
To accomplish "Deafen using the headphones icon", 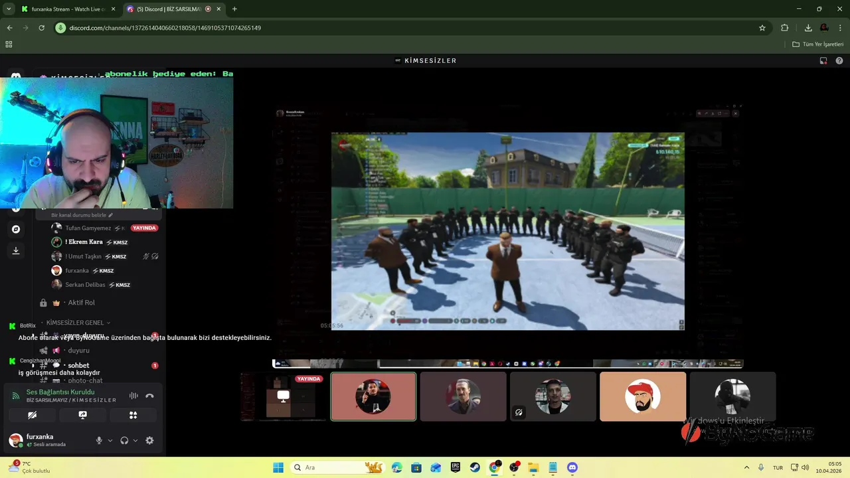I will [x=124, y=440].
